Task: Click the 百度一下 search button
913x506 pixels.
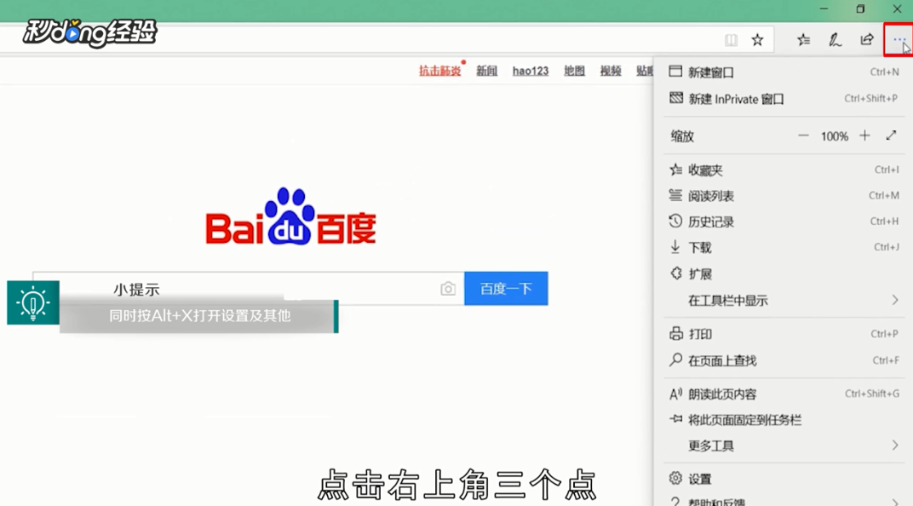Action: pyautogui.click(x=506, y=288)
